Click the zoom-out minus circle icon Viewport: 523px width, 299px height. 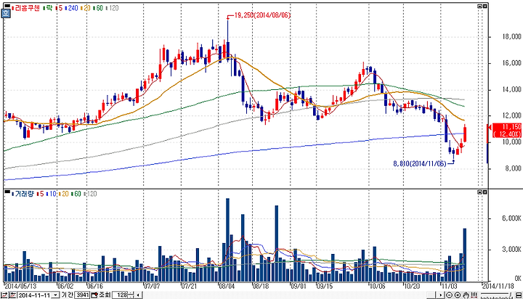point(450,295)
